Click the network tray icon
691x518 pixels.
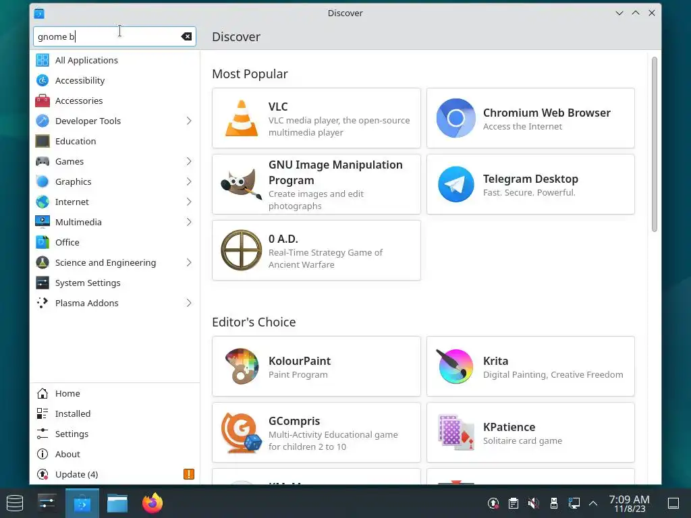point(574,503)
